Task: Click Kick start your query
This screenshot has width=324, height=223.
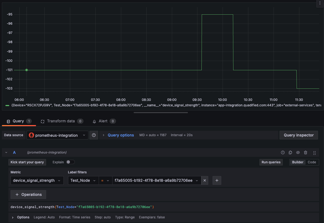Action: (27, 162)
